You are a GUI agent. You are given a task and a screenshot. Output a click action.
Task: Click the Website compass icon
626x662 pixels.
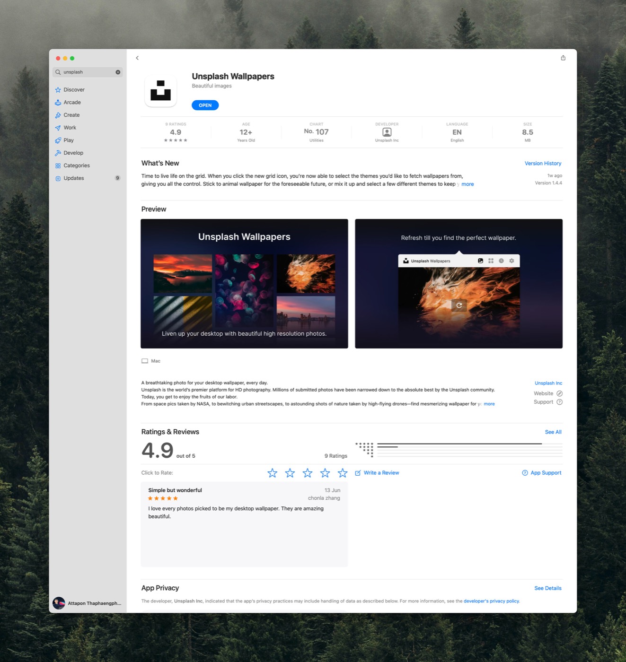pos(559,393)
